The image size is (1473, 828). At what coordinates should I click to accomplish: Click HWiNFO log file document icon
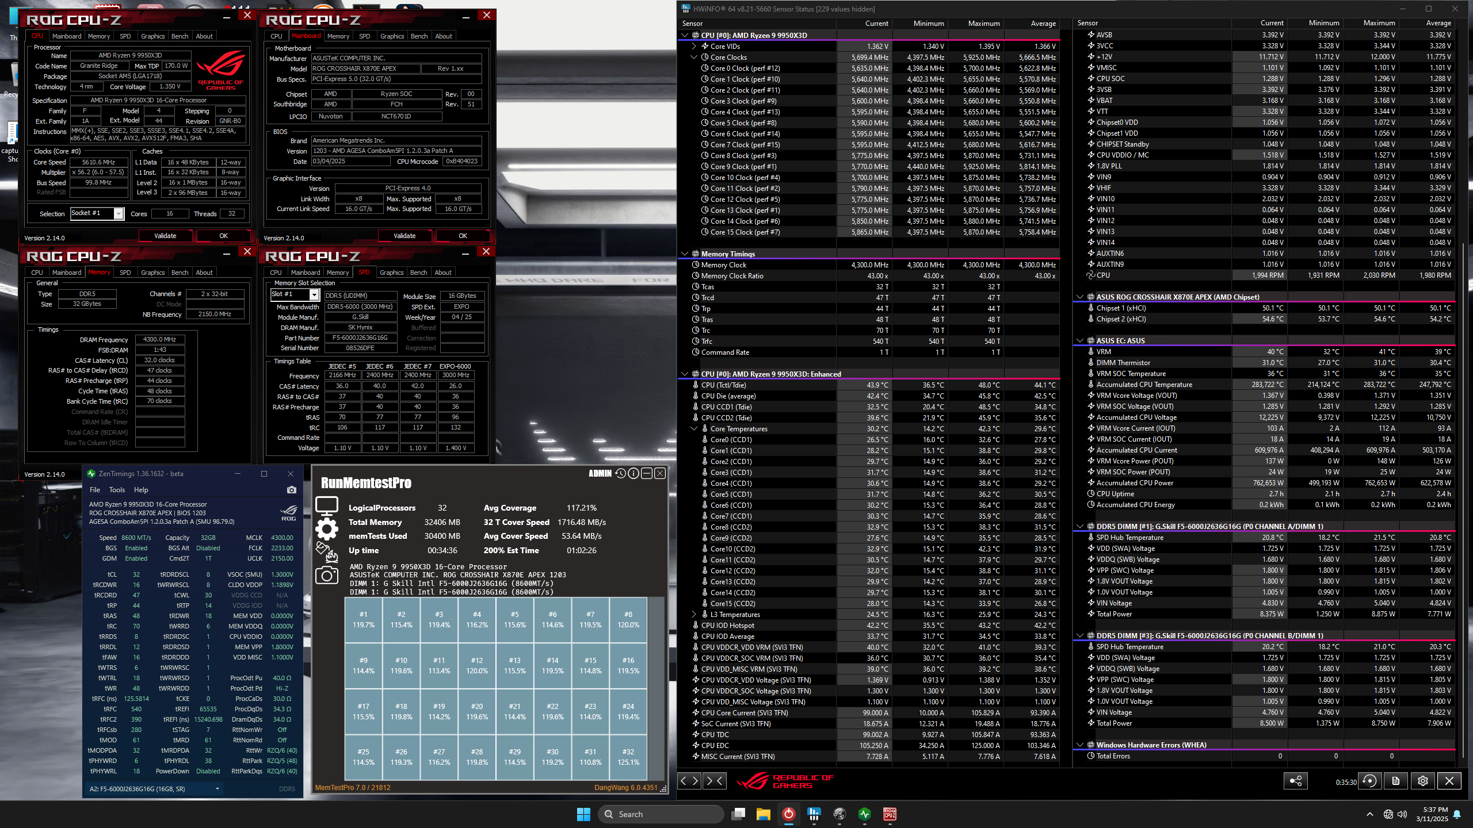point(1396,781)
